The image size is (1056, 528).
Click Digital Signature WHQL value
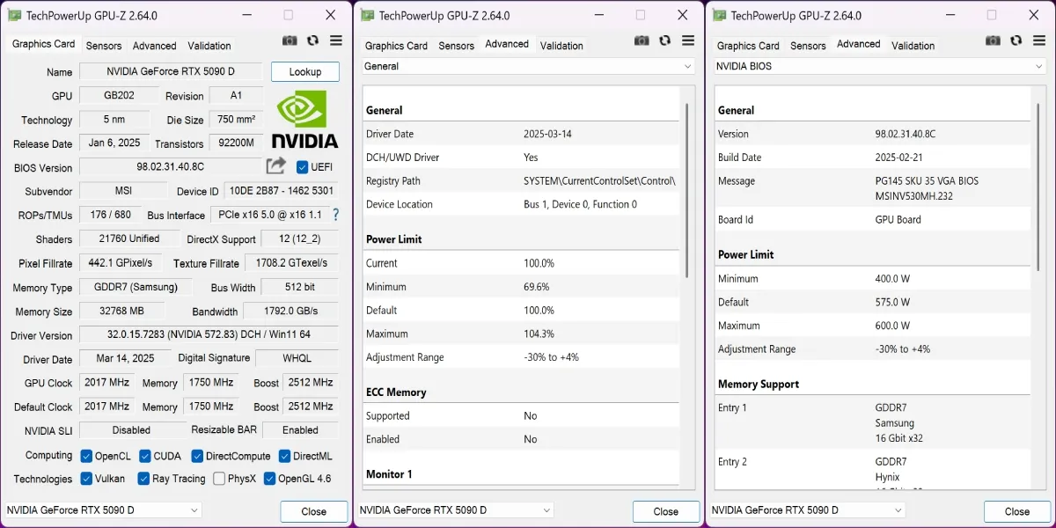point(297,358)
